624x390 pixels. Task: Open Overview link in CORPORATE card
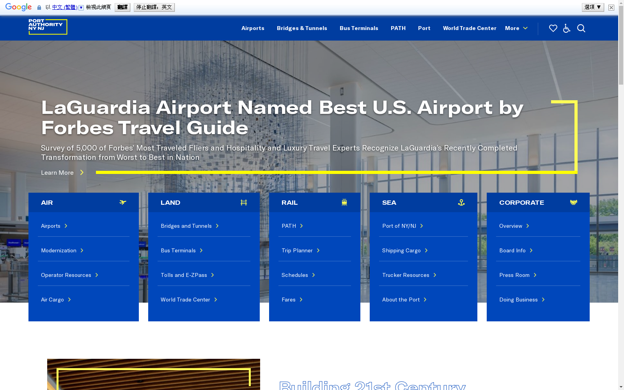514,226
